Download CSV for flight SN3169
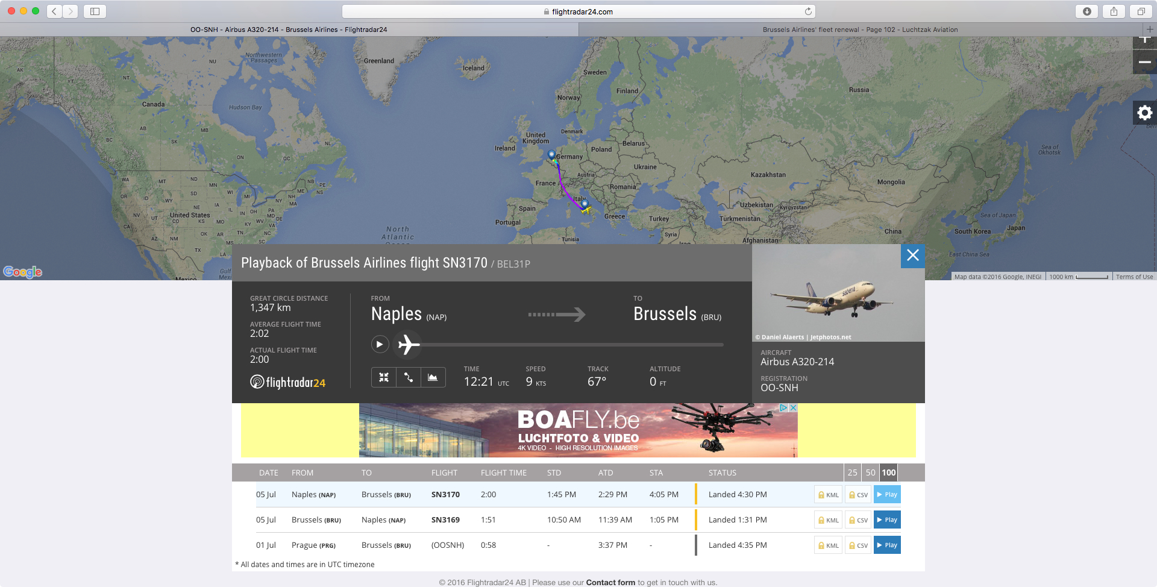The height and width of the screenshot is (587, 1157). tap(858, 520)
